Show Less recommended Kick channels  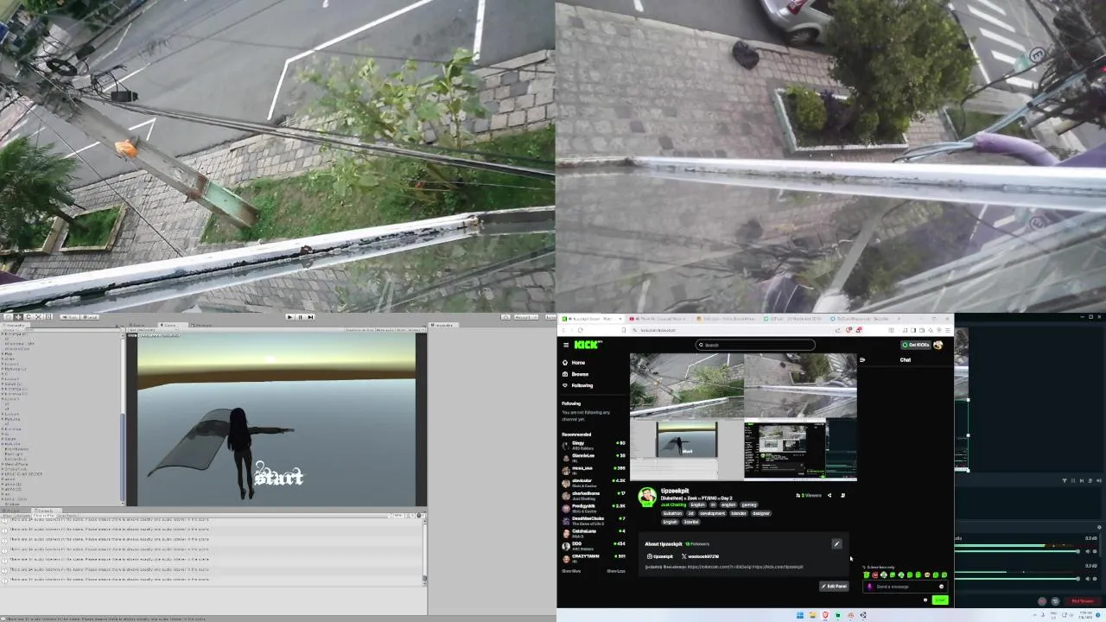click(x=616, y=571)
